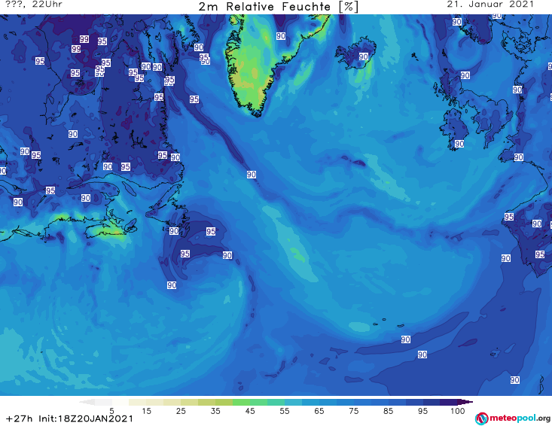Click the '90' label in the central Atlantic
This screenshot has width=552, height=426.
click(x=251, y=175)
